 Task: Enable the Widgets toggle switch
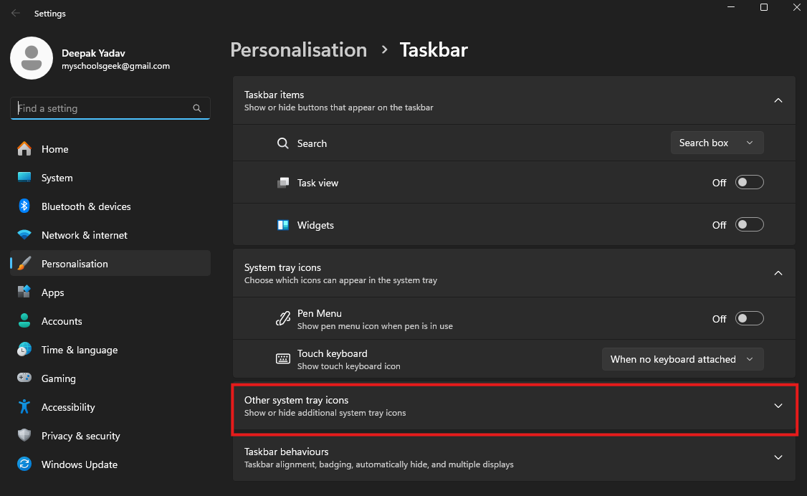tap(750, 225)
